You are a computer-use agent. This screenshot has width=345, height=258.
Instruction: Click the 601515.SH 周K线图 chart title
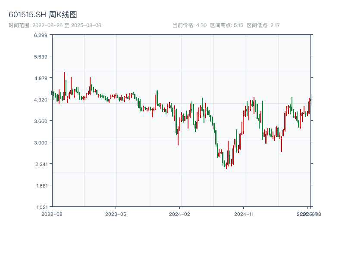tap(43, 15)
